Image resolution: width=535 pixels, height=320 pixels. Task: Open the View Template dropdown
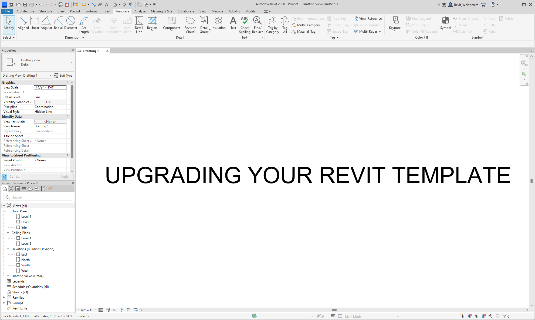click(x=50, y=121)
